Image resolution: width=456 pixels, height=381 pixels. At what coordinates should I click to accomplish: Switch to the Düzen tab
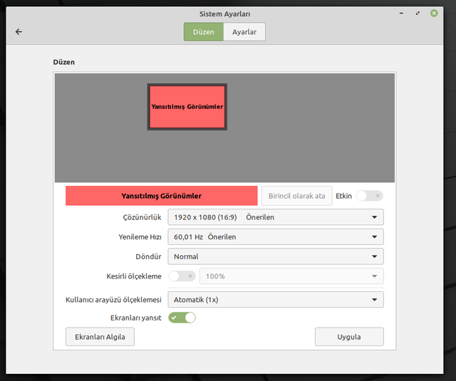[x=204, y=31]
